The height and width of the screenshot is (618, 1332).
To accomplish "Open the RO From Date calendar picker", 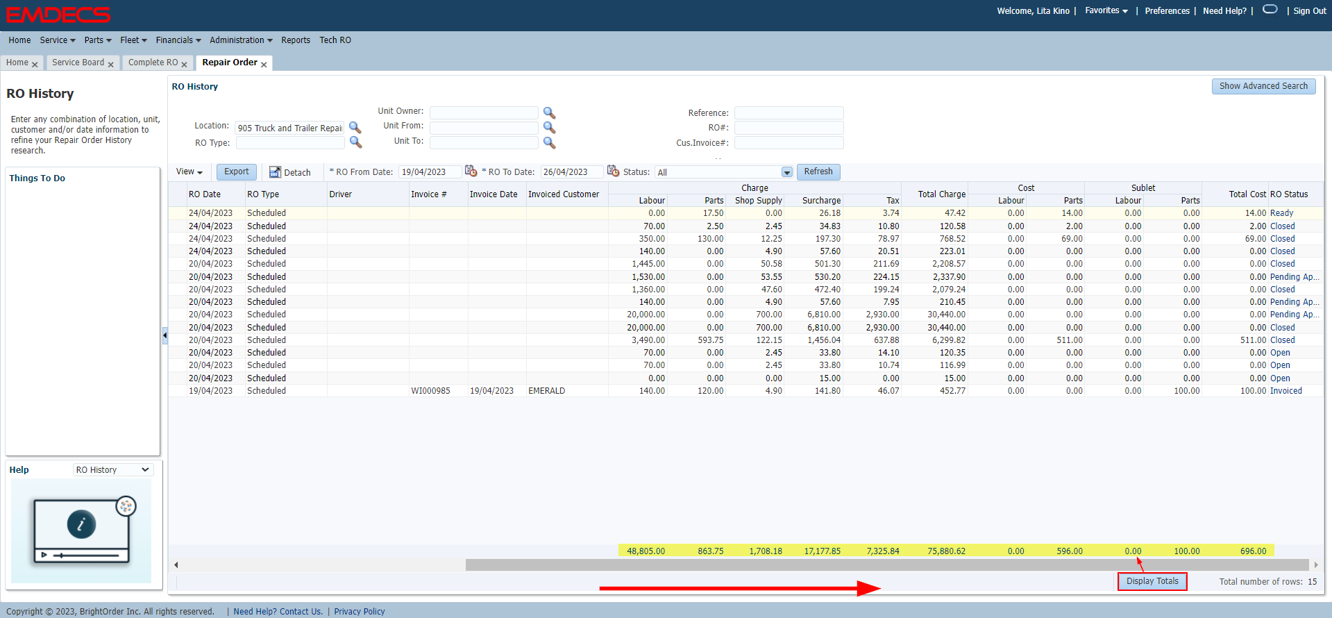I will pos(471,171).
